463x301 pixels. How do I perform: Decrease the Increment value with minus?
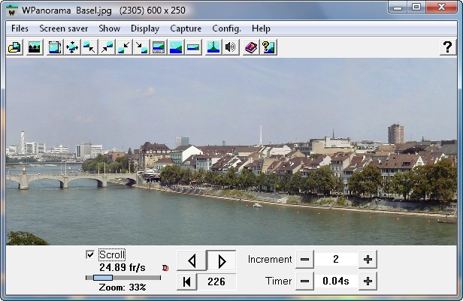(x=304, y=260)
